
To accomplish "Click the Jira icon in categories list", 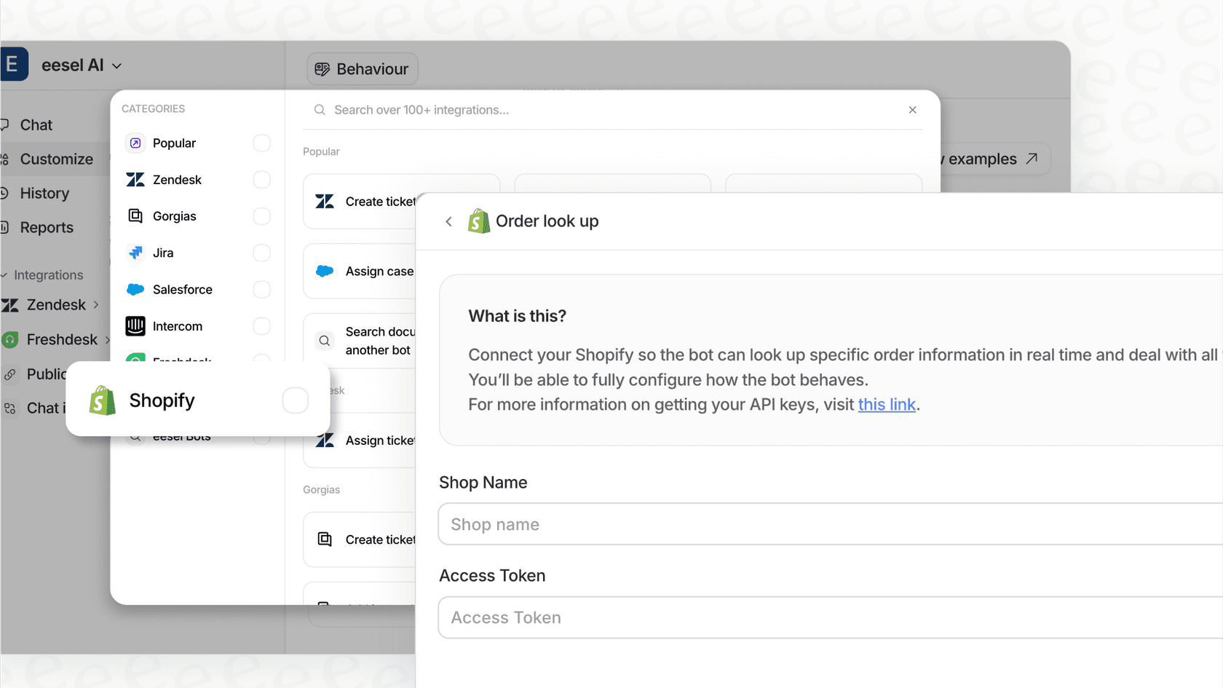I will pyautogui.click(x=135, y=253).
